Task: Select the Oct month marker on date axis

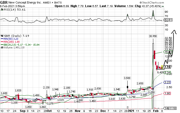Action: 49,111
